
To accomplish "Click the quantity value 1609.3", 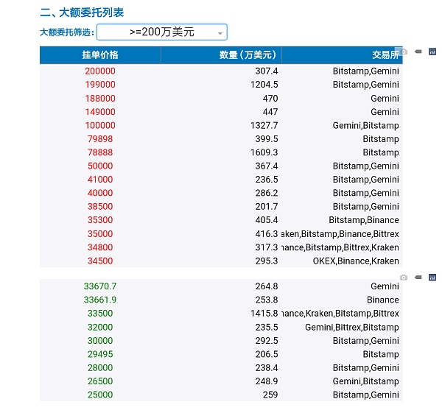I will click(x=264, y=152).
